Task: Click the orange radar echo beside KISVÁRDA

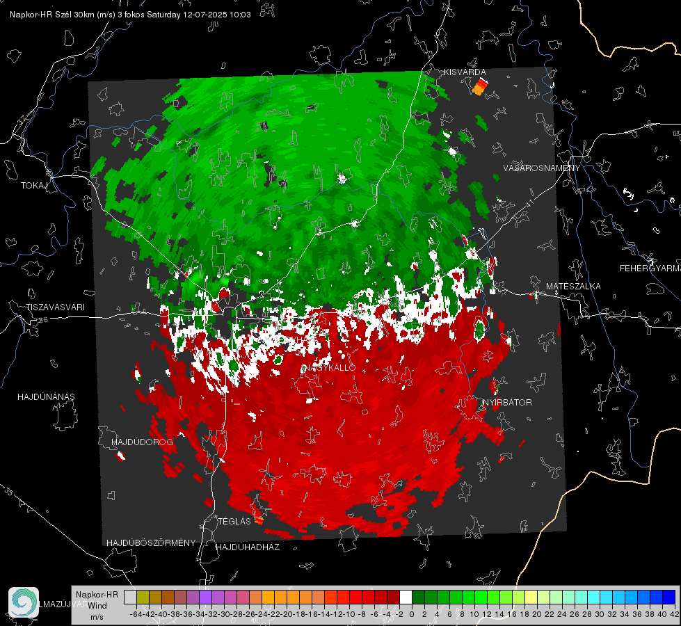Action: [479, 87]
